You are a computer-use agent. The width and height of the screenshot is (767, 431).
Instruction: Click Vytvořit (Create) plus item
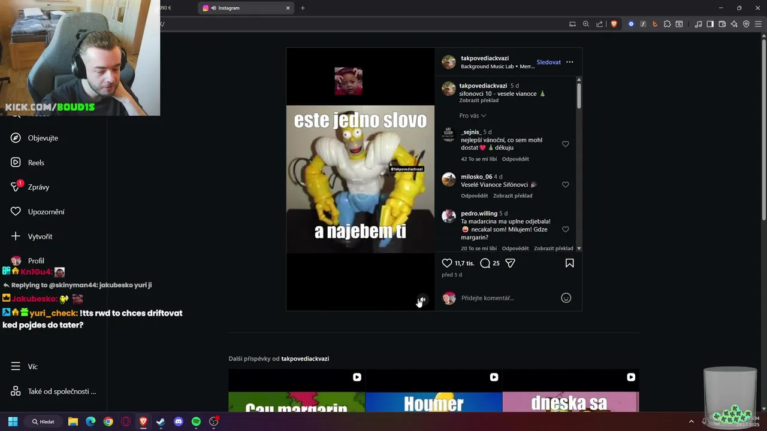pos(31,236)
